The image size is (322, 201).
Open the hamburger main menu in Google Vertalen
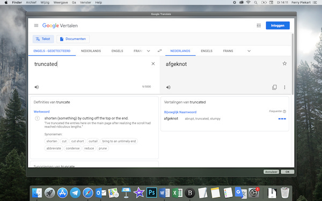coord(36,25)
